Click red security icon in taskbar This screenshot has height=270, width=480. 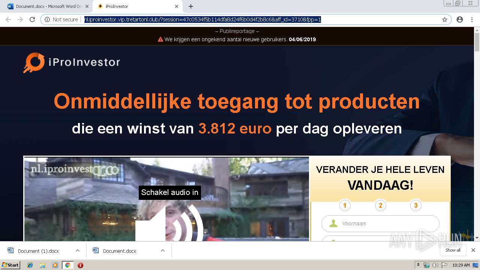(x=80, y=265)
